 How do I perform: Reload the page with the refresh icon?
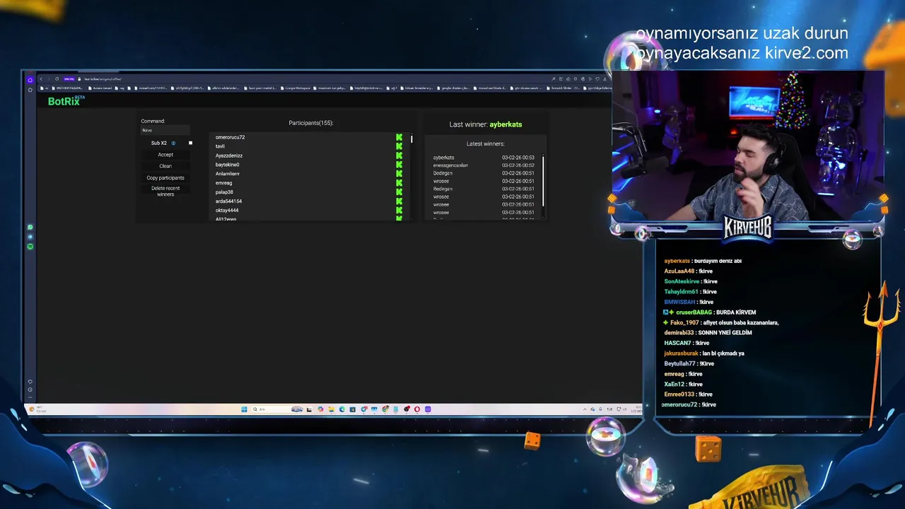tap(57, 79)
